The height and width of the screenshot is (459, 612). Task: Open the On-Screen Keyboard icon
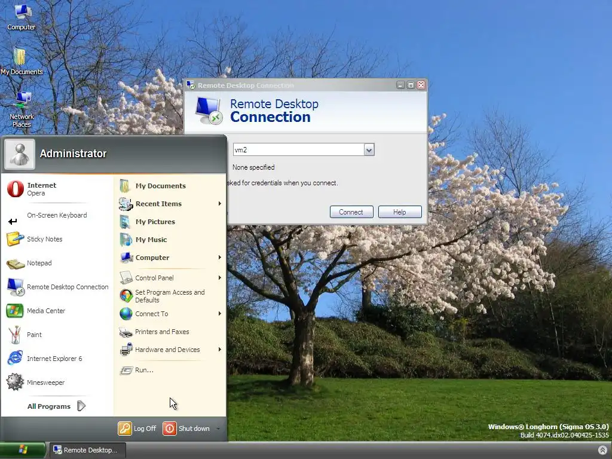coord(13,221)
